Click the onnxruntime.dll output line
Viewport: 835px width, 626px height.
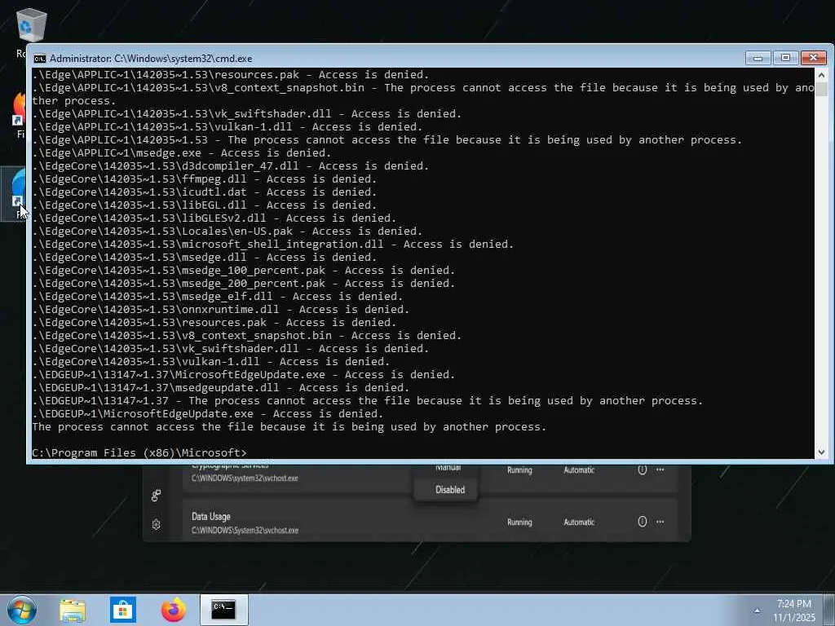[x=220, y=309]
